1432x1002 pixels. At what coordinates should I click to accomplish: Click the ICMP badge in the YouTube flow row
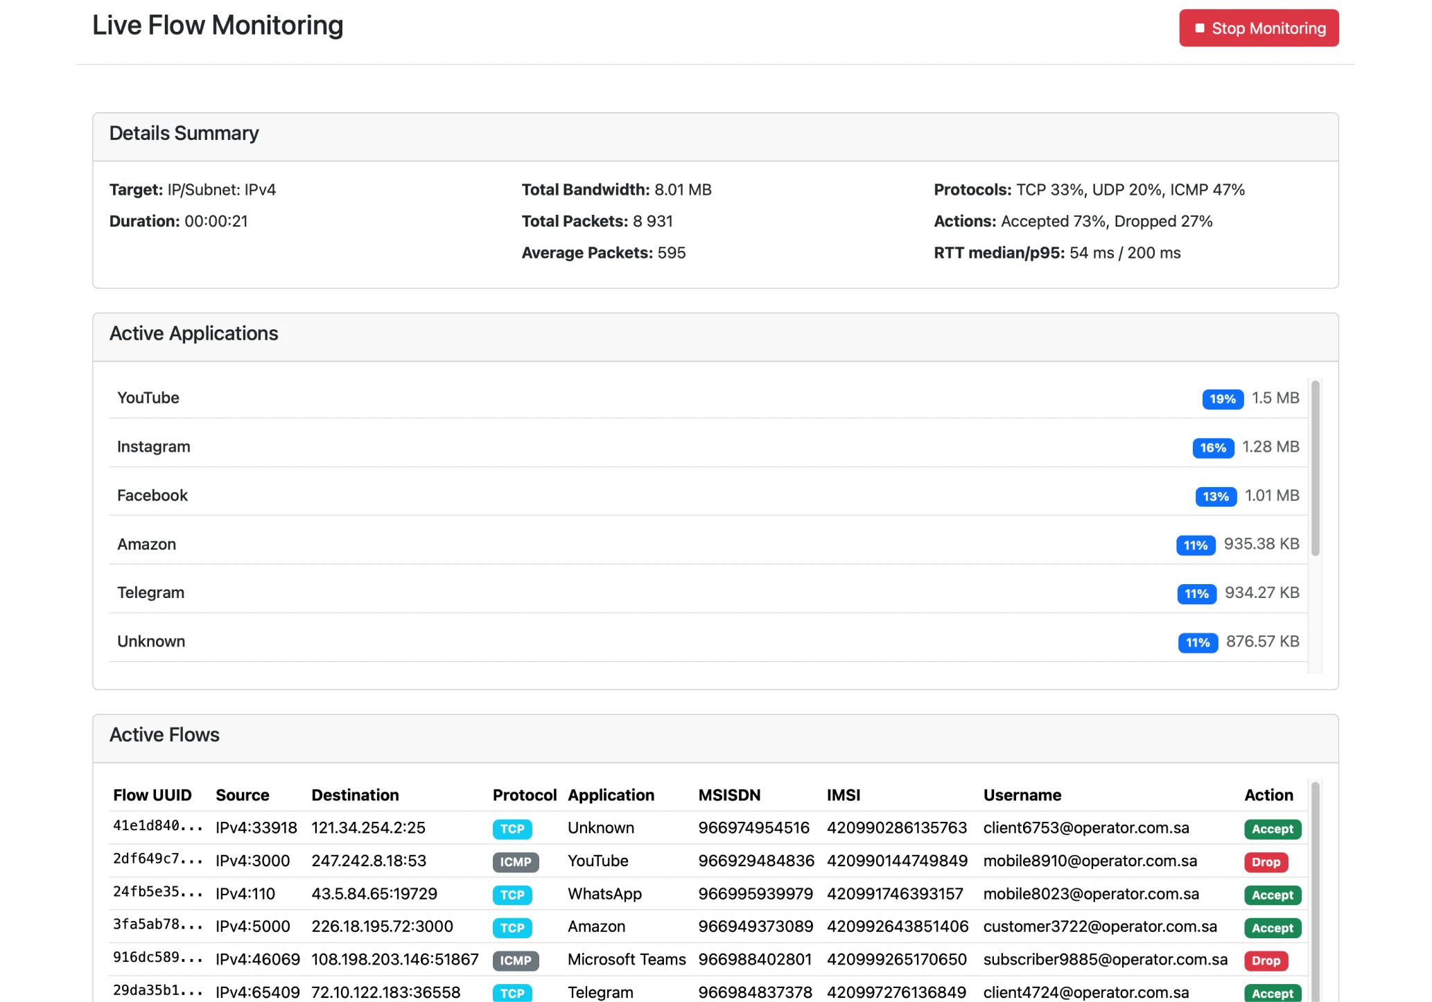(515, 862)
